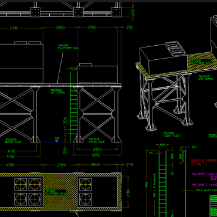Select the magenta MALZEME-1 note
Viewport: 217px width, 217px height.
tap(204, 174)
